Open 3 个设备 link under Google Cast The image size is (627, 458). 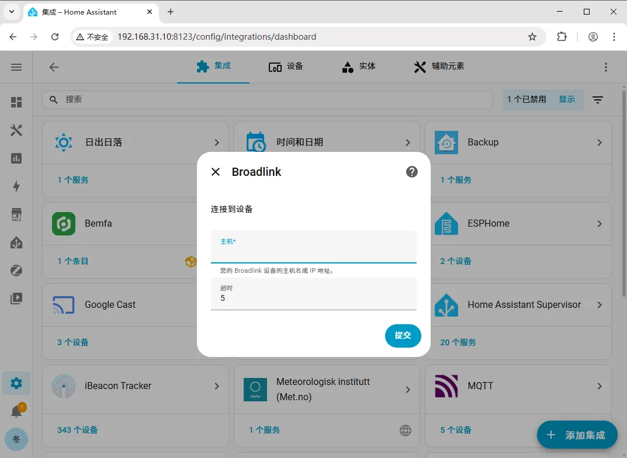pyautogui.click(x=73, y=342)
